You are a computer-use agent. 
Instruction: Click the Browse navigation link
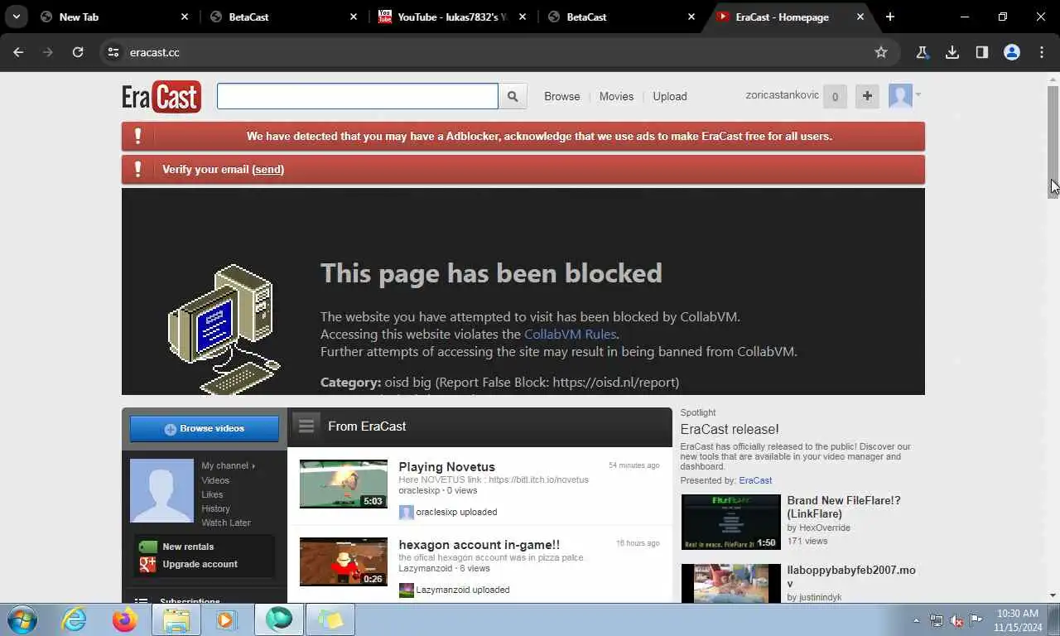coord(562,96)
